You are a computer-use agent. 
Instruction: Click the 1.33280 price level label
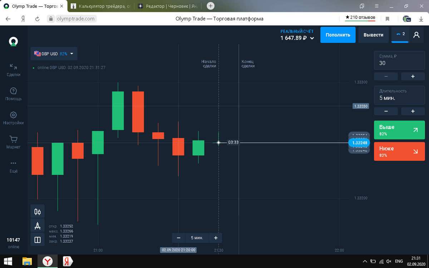(x=360, y=106)
